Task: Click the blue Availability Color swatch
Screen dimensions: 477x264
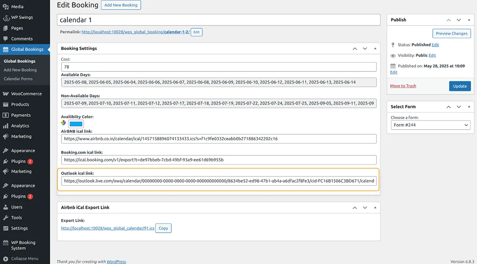Action: click(76, 124)
